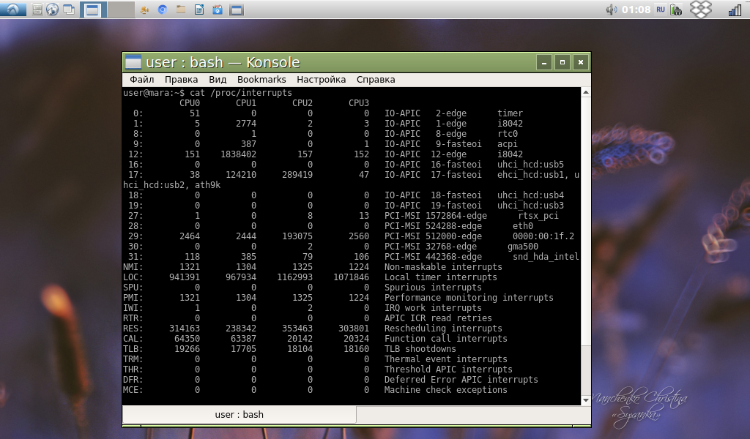Open the folder launcher in panel
This screenshot has width=750, height=439.
tap(181, 10)
